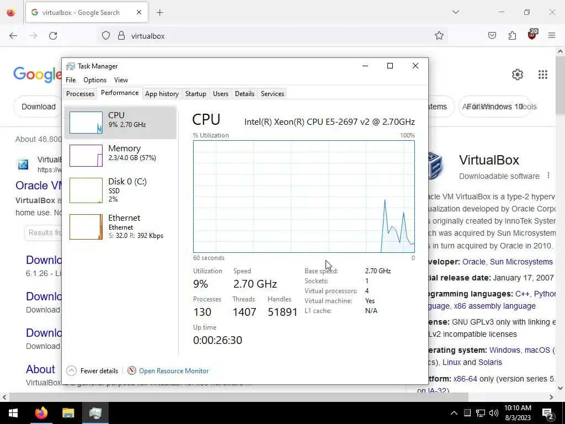Reload the page in Firefox

[53, 36]
